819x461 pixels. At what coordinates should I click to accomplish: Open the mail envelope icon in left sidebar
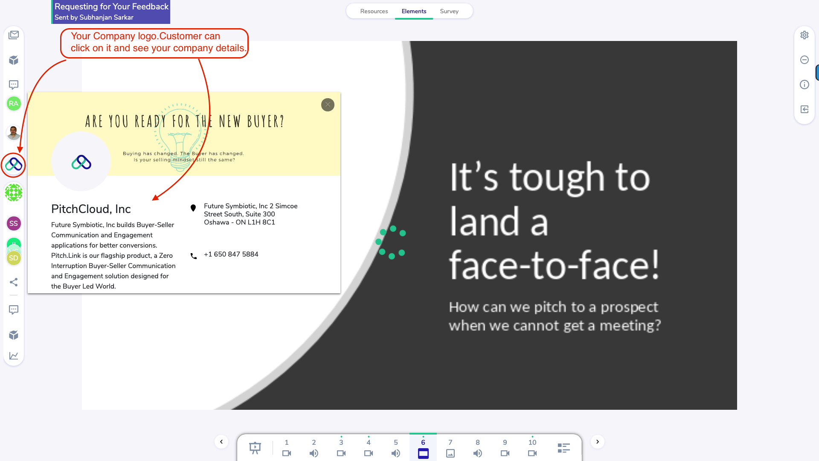[14, 35]
